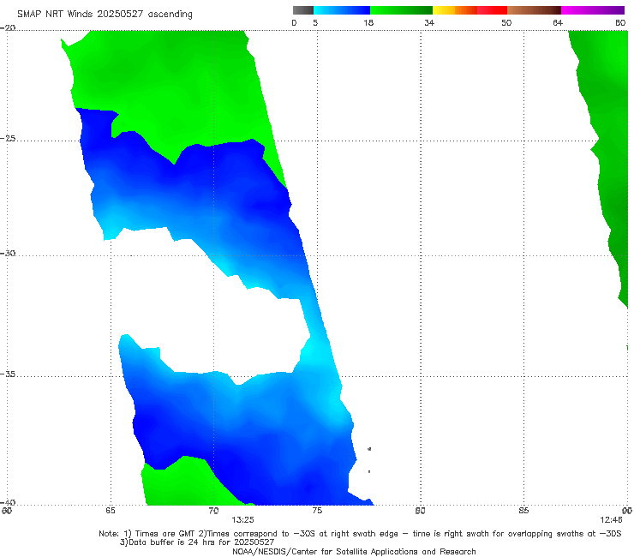
Task: Click the longitude label '65'
Action: [111, 511]
